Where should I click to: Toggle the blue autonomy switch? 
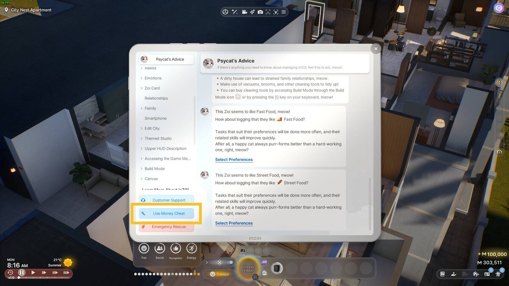click(x=230, y=263)
